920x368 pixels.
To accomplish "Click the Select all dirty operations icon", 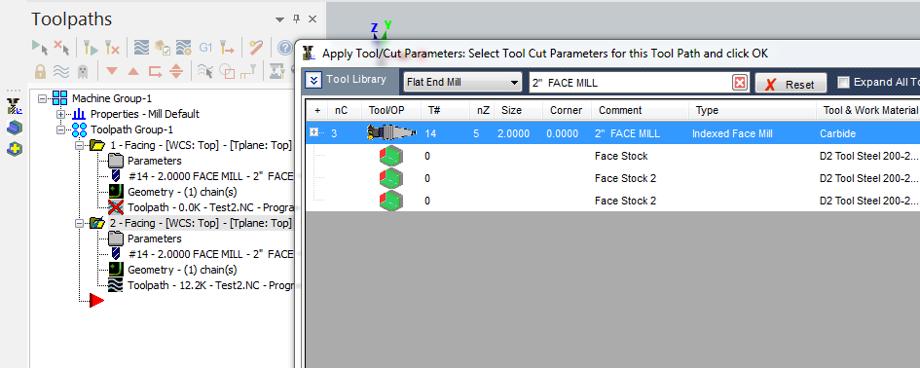I will (x=61, y=47).
